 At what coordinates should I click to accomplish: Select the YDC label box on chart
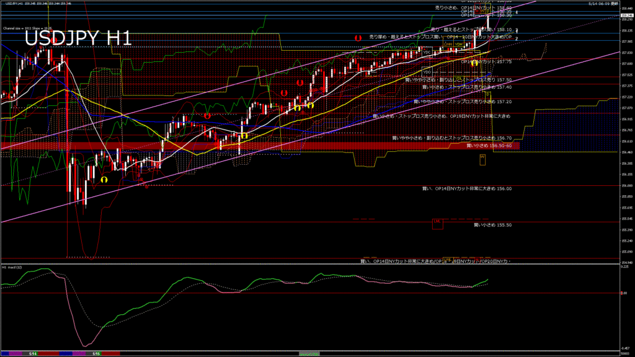(x=427, y=52)
